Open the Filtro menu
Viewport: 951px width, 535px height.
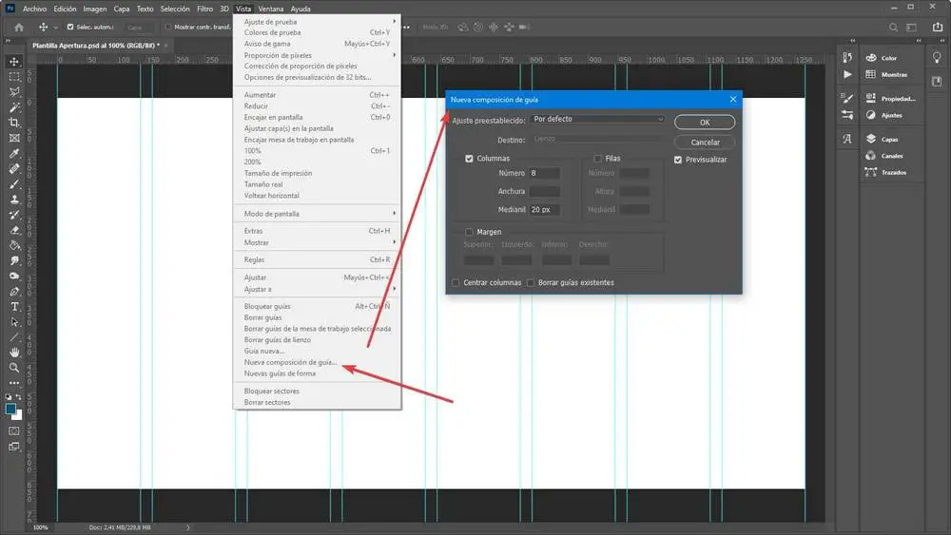tap(205, 10)
